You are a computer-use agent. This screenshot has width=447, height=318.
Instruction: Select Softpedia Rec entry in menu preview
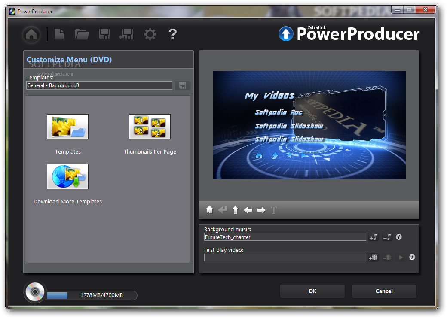pyautogui.click(x=279, y=112)
